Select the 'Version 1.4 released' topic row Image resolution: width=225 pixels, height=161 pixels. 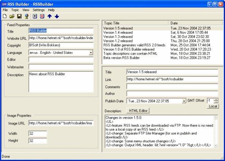118,32
